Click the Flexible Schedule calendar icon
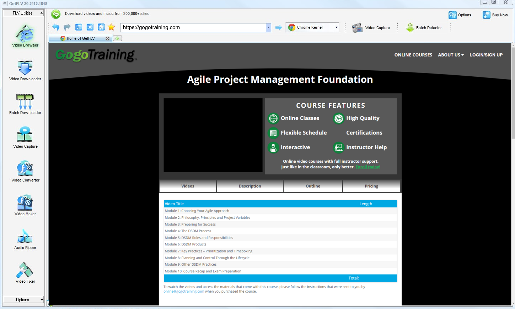The height and width of the screenshot is (309, 515). (x=273, y=133)
